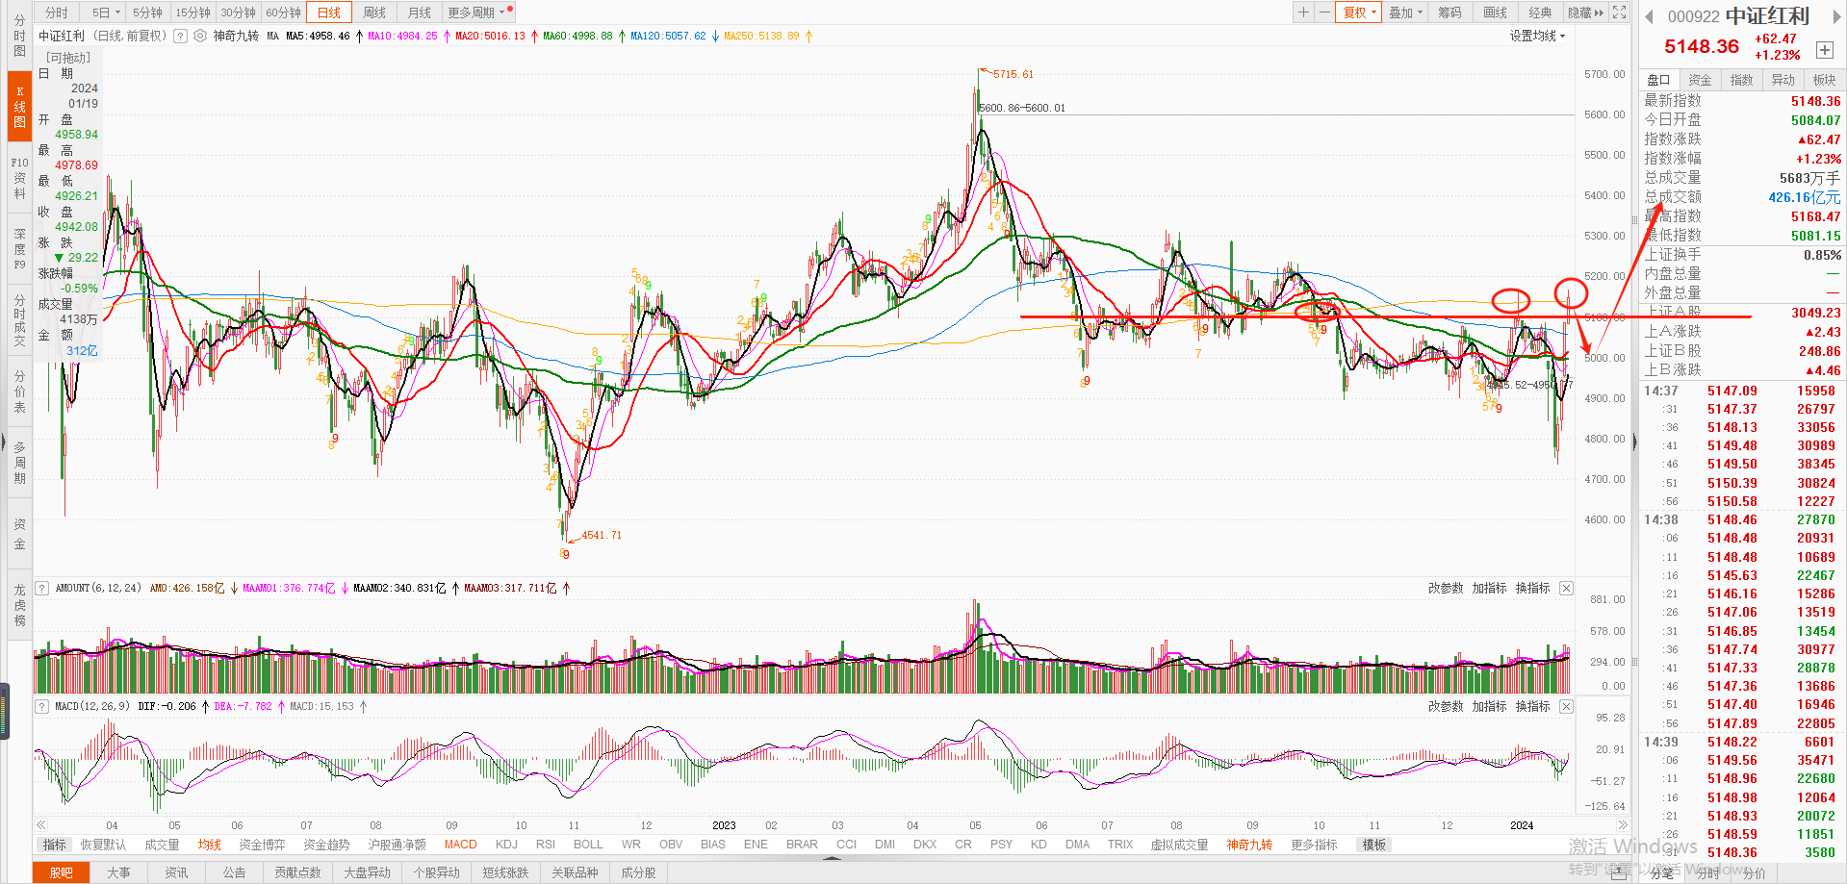Screen dimensions: 1847x884
Task: Click the 隐藏 button to hide side panel
Action: [1585, 13]
